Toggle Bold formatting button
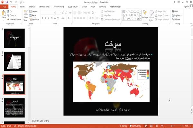 [42, 18]
